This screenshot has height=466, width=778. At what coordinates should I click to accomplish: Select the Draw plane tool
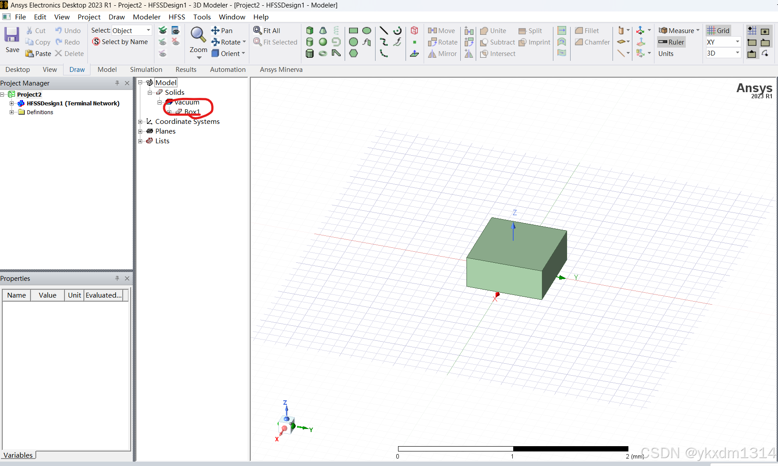point(414,53)
